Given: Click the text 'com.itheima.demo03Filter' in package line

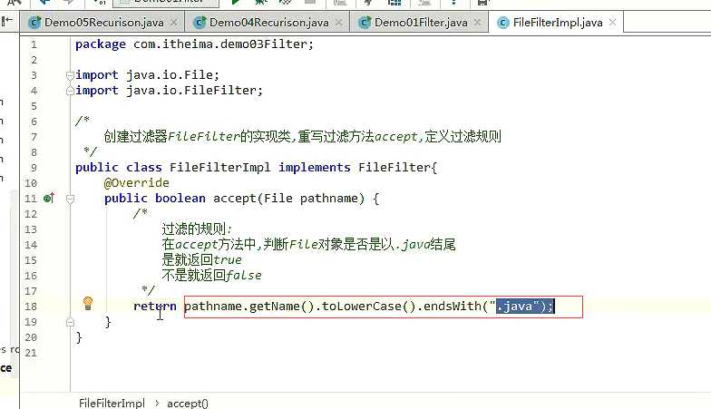Looking at the screenshot, I should (219, 44).
